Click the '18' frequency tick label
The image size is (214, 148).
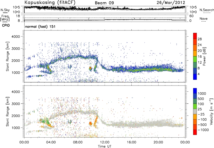click(18, 16)
